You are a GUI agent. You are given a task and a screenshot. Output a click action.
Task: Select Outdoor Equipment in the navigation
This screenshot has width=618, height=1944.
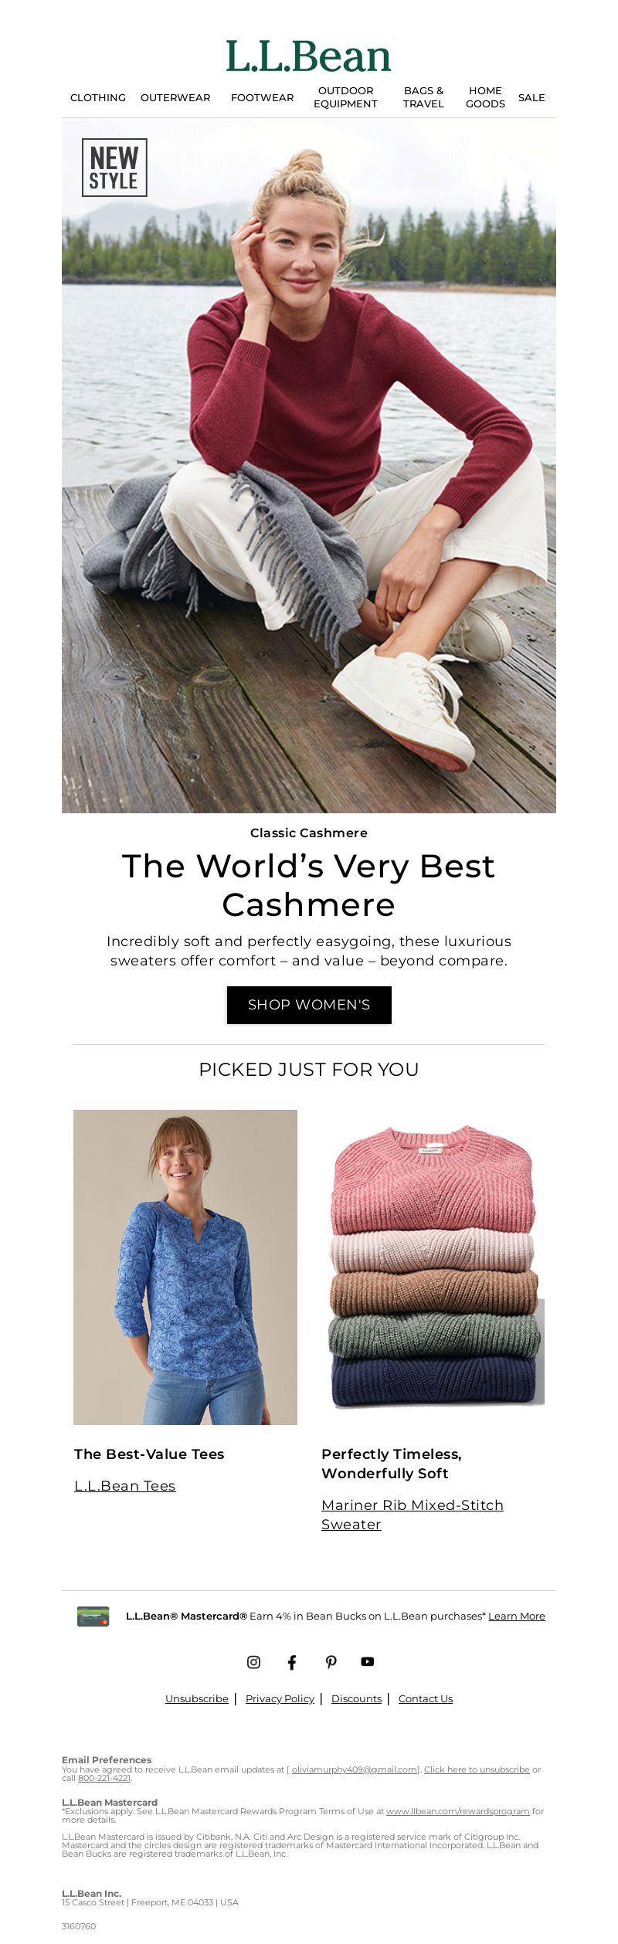[x=345, y=97]
